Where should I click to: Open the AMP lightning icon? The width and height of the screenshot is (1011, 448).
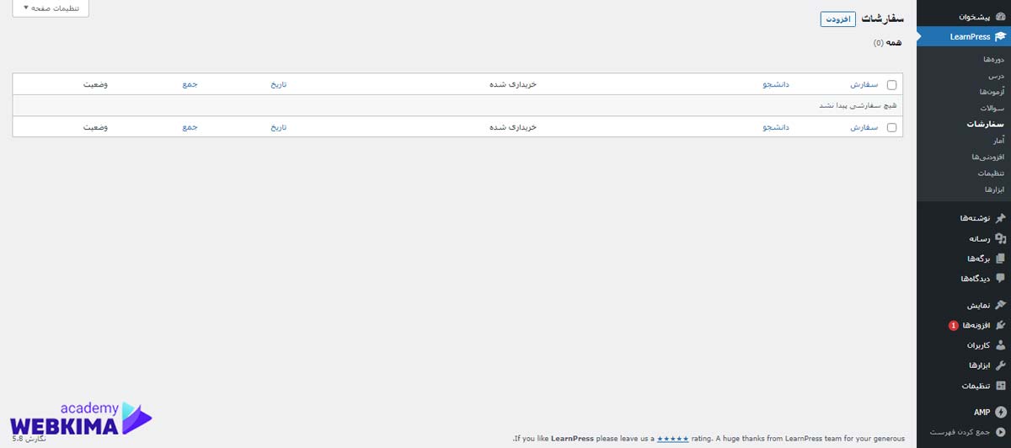(x=1000, y=412)
